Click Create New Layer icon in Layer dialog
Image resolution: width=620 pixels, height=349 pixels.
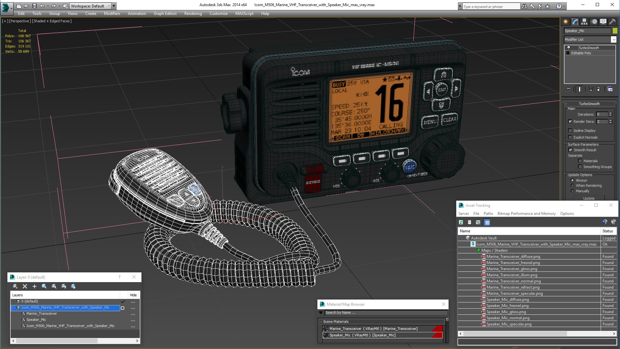[x=15, y=286]
